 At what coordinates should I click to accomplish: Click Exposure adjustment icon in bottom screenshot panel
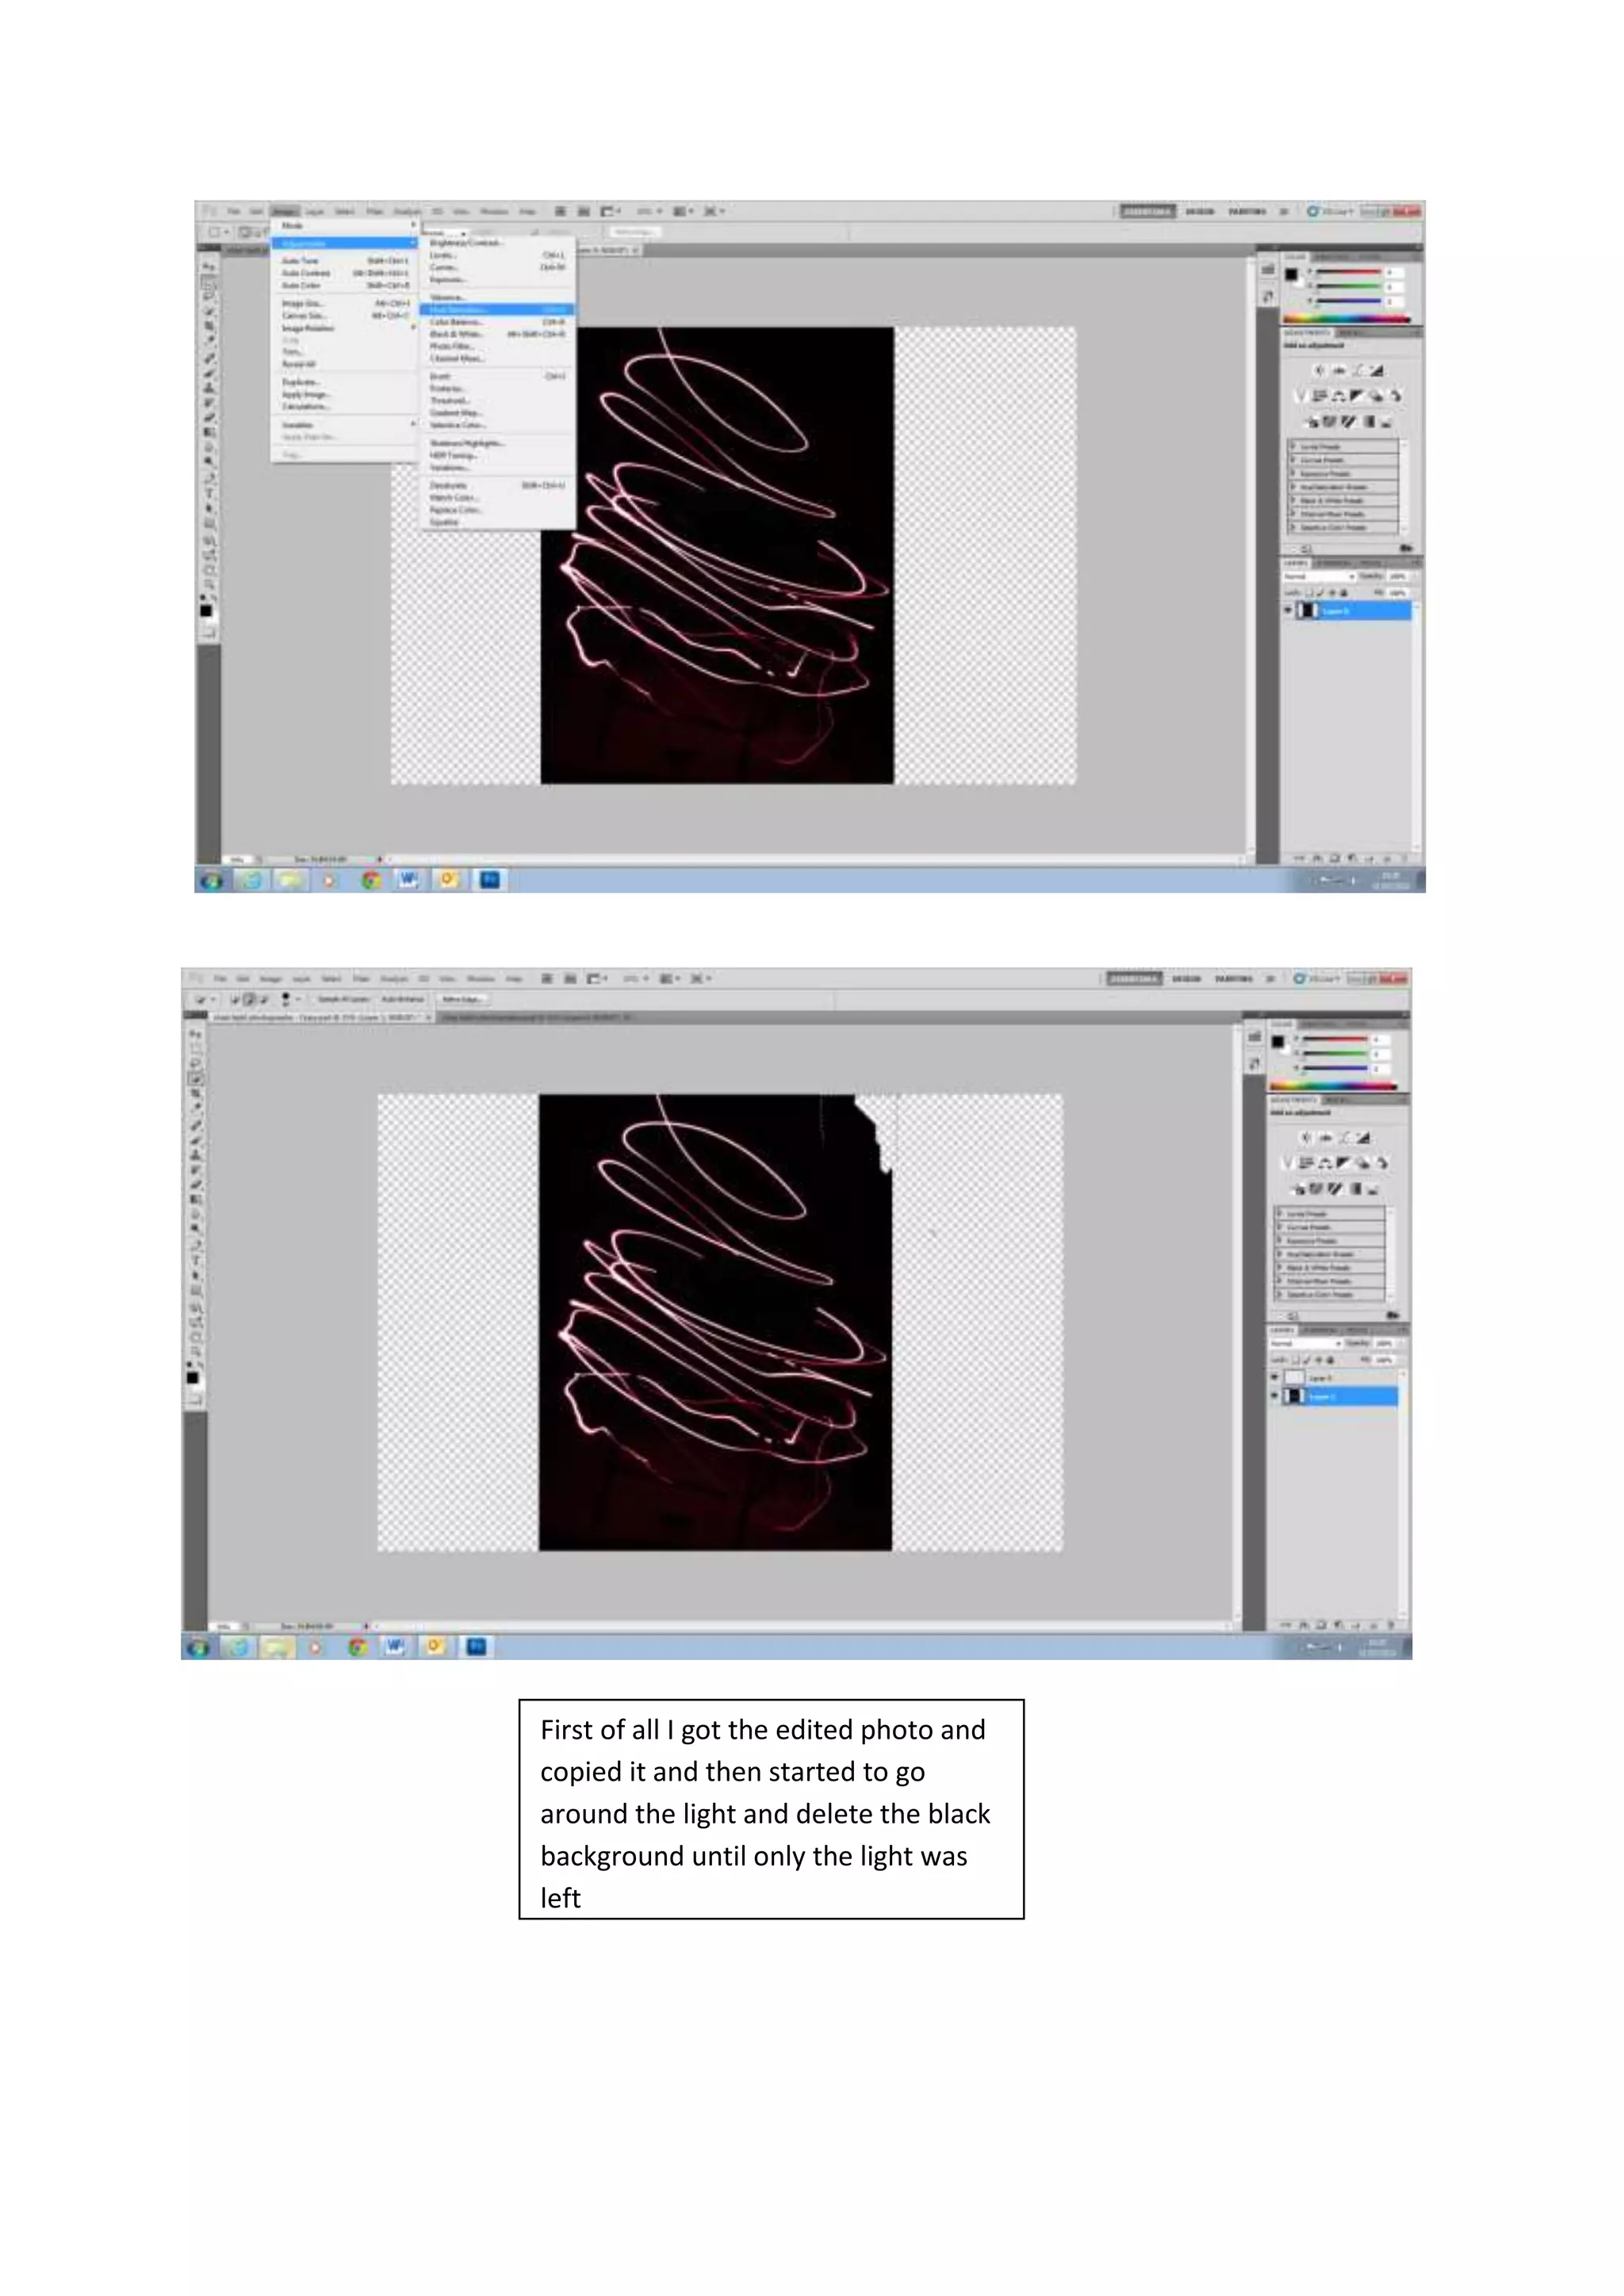[x=1363, y=1138]
